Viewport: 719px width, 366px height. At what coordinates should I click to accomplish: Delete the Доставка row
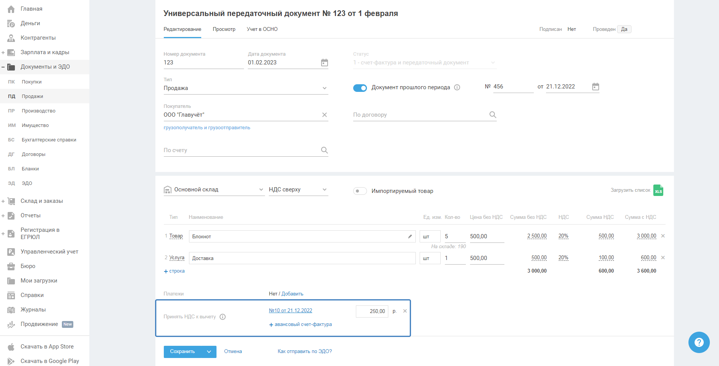pos(663,258)
